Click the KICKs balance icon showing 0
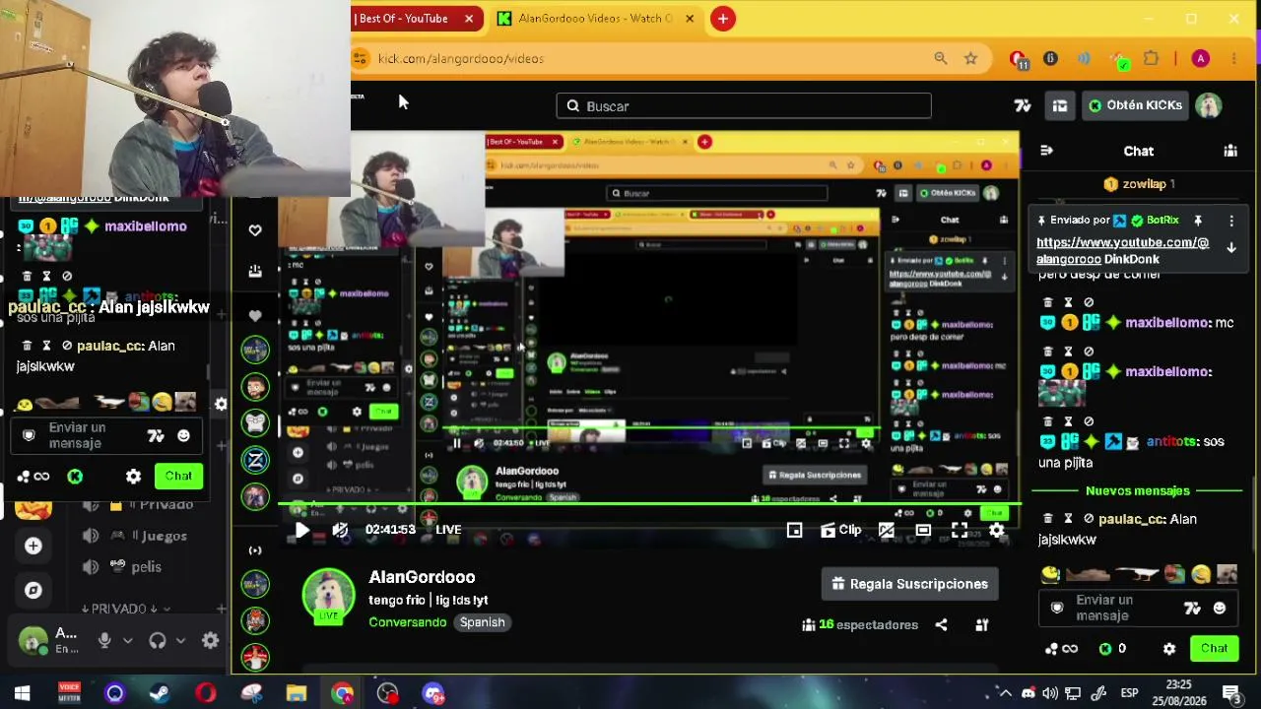Screen dimensions: 1261x709 click(x=1105, y=649)
